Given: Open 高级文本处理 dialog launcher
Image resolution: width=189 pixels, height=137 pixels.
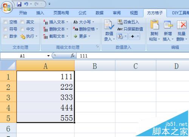Looking at the screenshot, I should coord(98,46).
